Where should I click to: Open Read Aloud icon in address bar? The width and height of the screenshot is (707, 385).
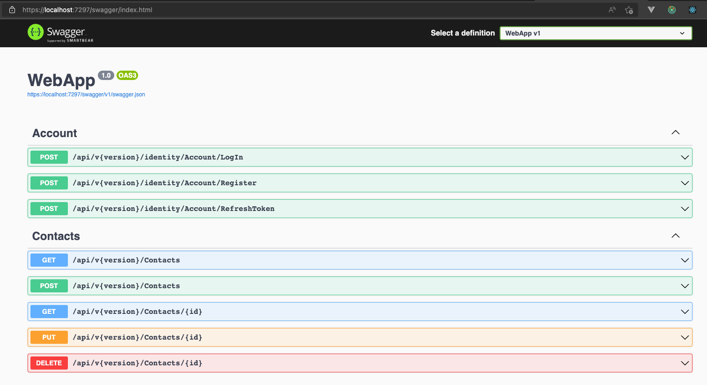tap(612, 10)
